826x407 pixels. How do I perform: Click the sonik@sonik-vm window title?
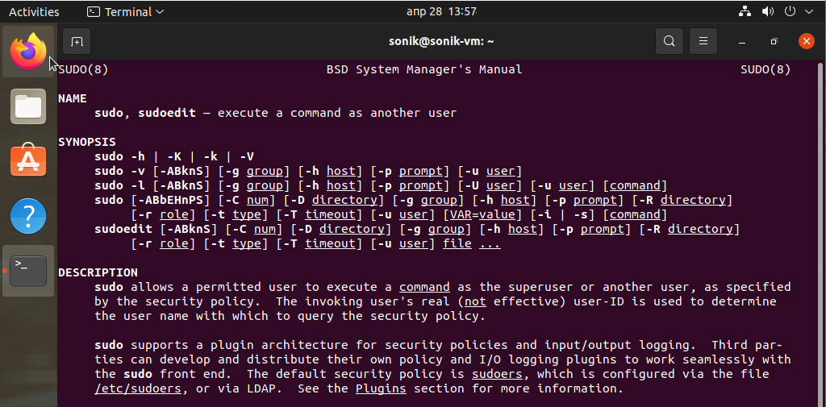pos(441,41)
